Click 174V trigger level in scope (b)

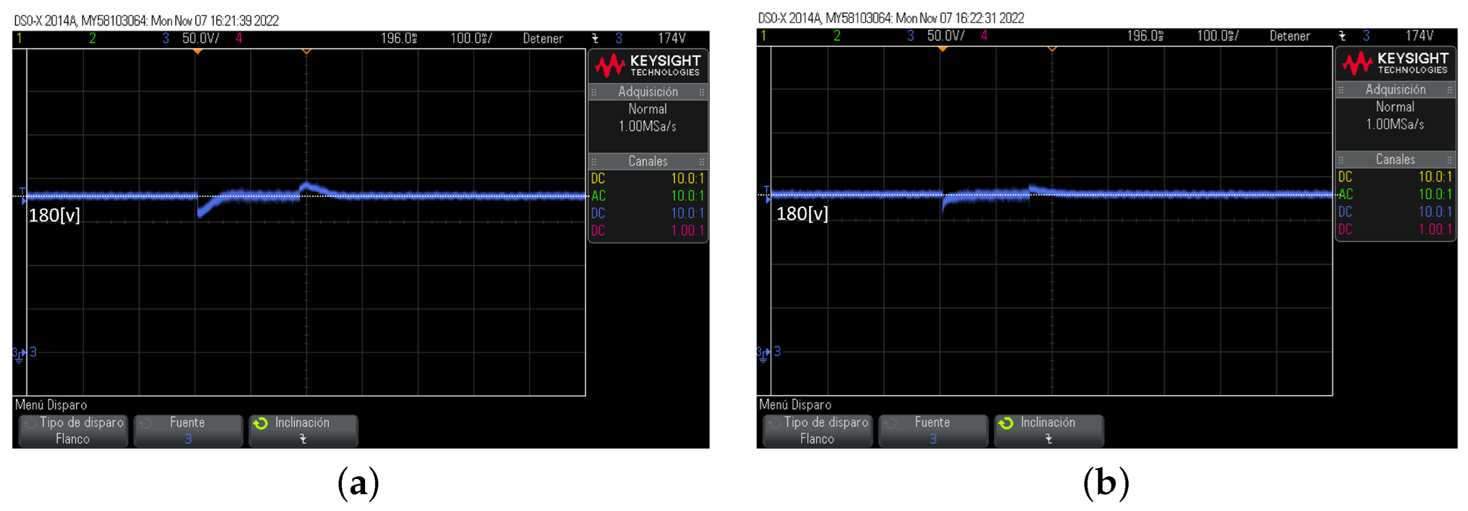coord(1420,36)
